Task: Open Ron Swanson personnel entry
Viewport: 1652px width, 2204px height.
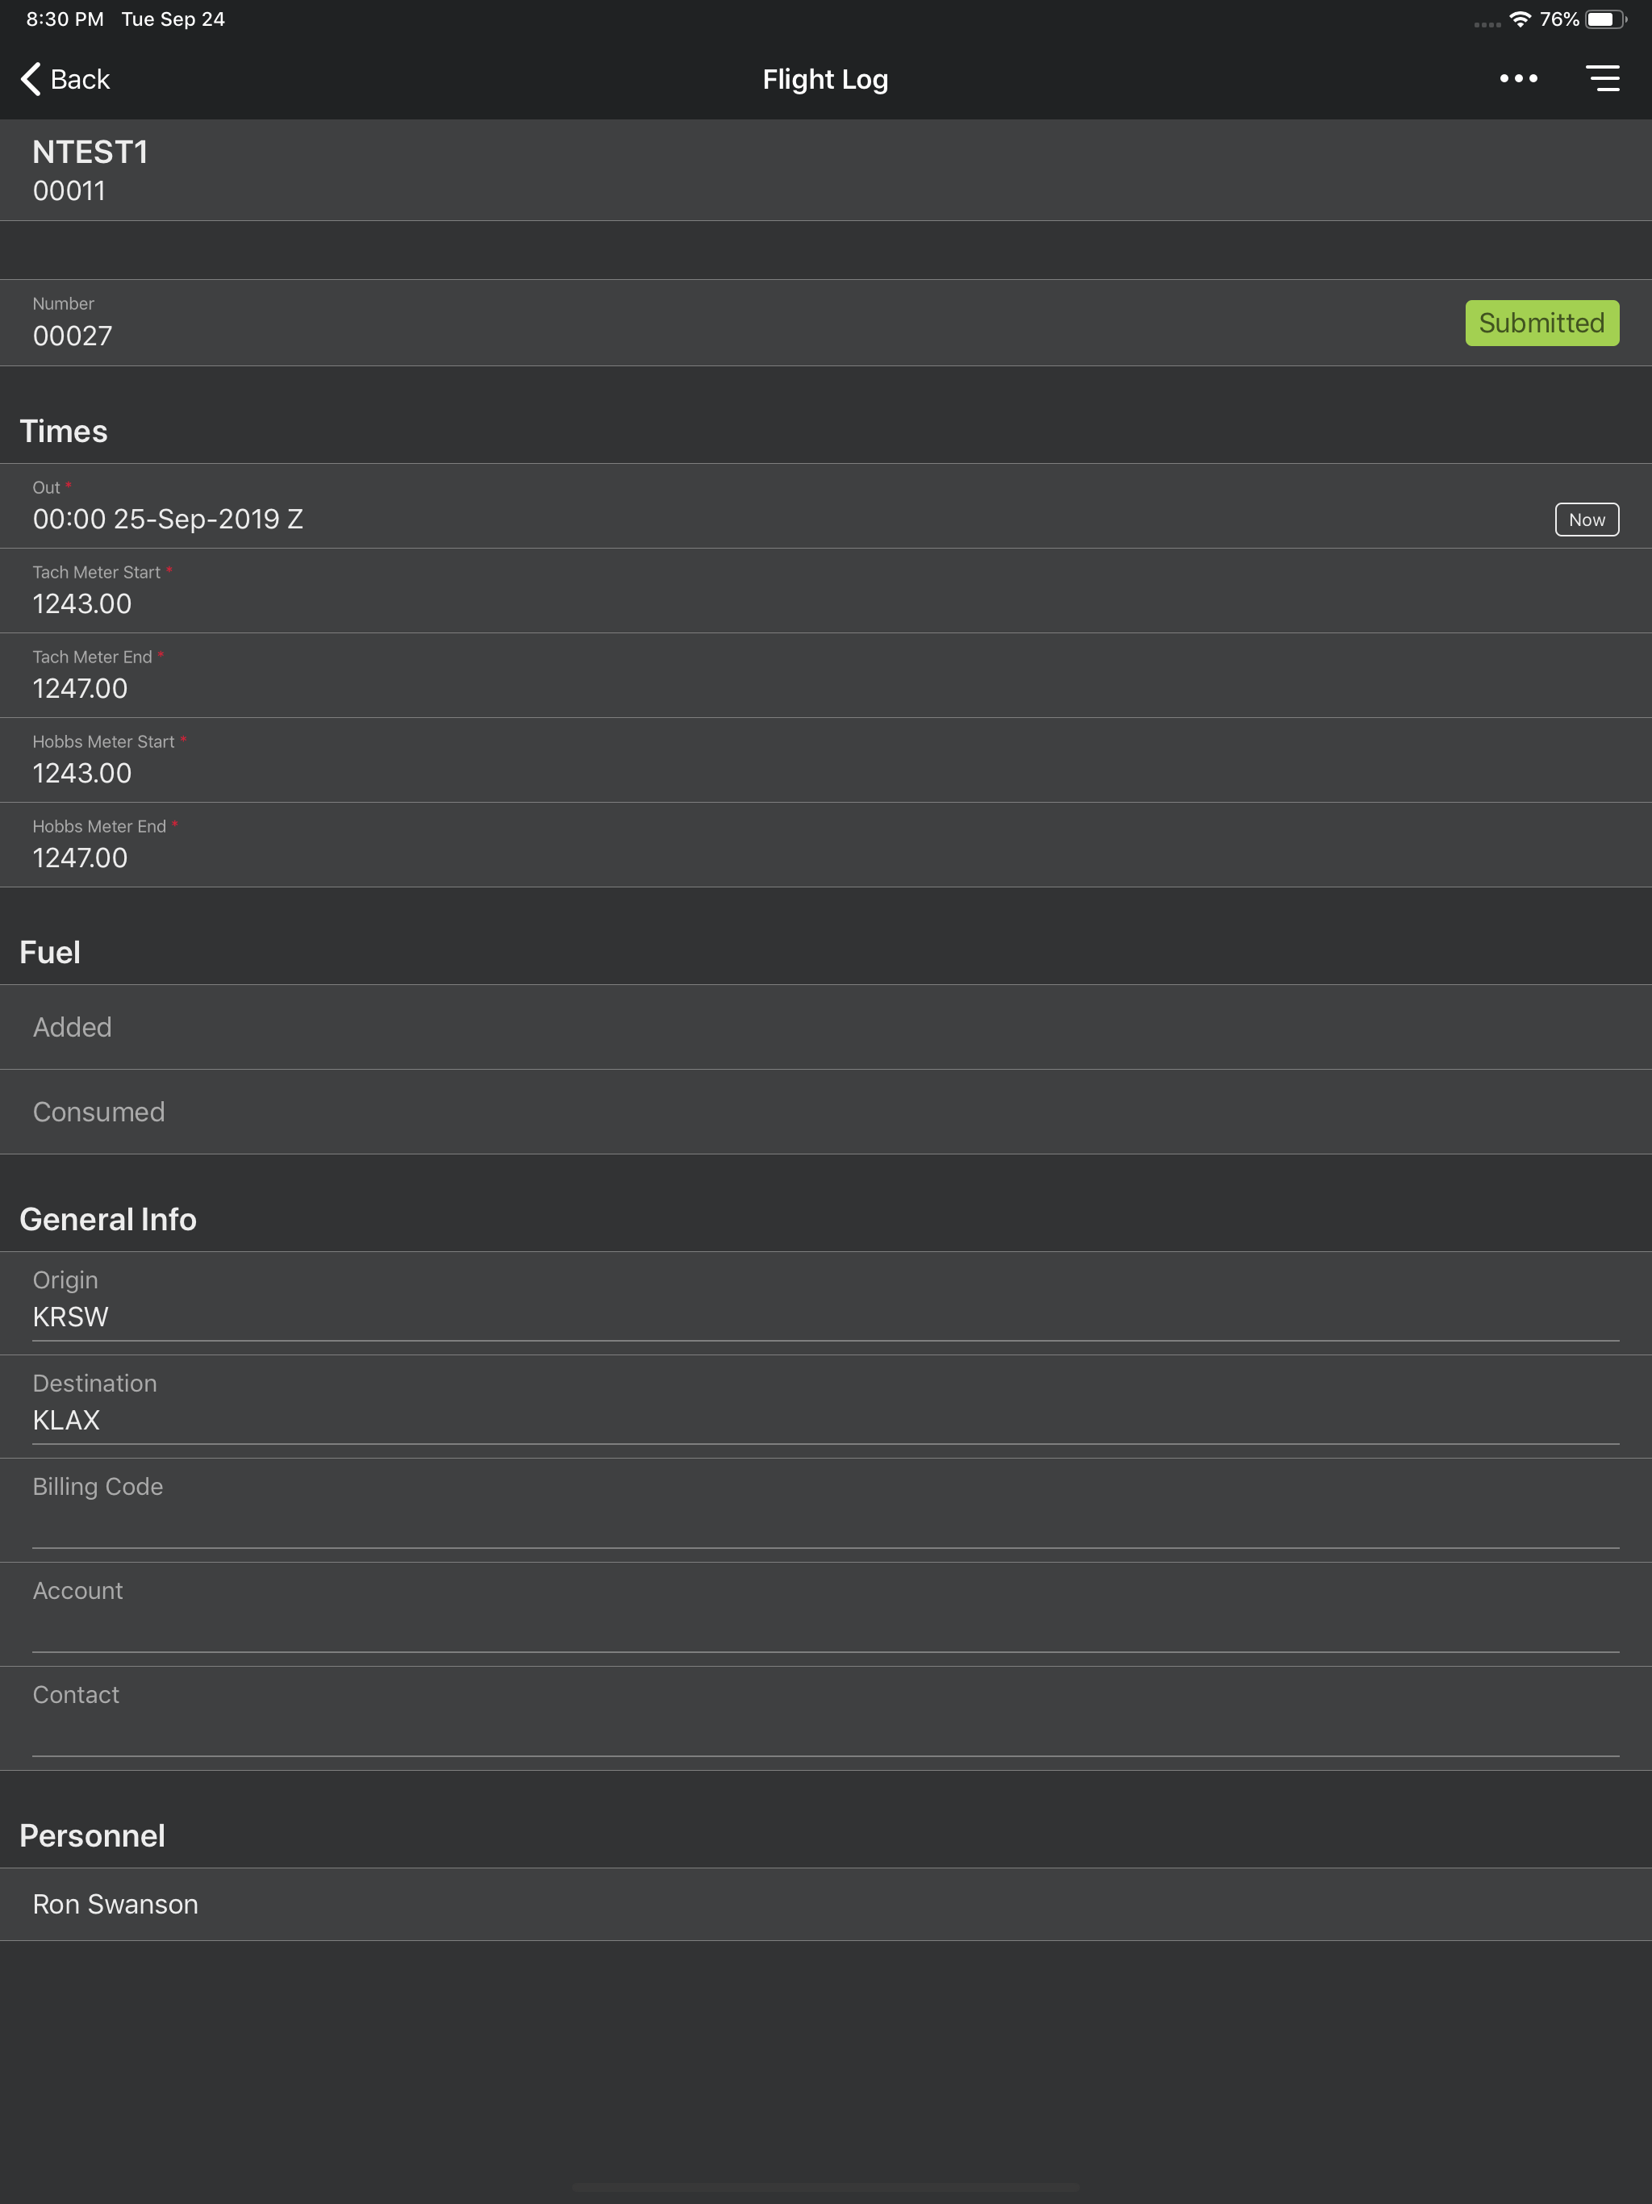Action: tap(826, 1904)
